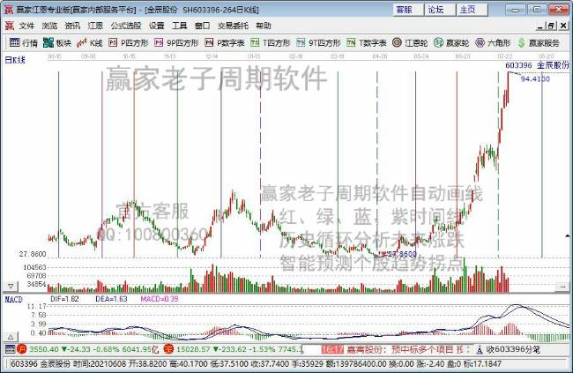The image size is (573, 373).
Task: Collapse the volume panel down arrow
Action: pos(11,286)
